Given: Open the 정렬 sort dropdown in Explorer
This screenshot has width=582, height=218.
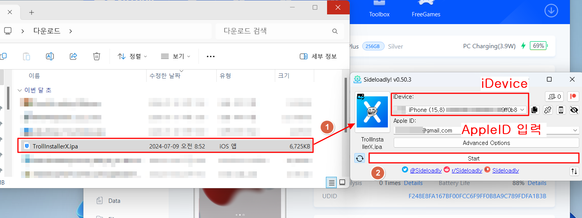Looking at the screenshot, I should click(x=133, y=56).
